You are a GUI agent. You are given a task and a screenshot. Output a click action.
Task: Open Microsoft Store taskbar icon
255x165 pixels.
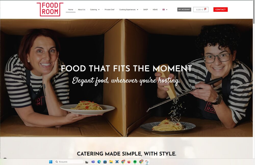pyautogui.click(x=105, y=162)
